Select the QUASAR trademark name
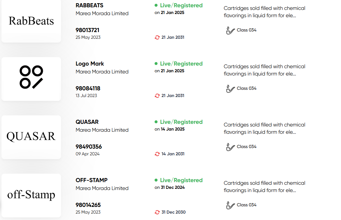Viewport: 341px width, 220px height. pyautogui.click(x=87, y=122)
